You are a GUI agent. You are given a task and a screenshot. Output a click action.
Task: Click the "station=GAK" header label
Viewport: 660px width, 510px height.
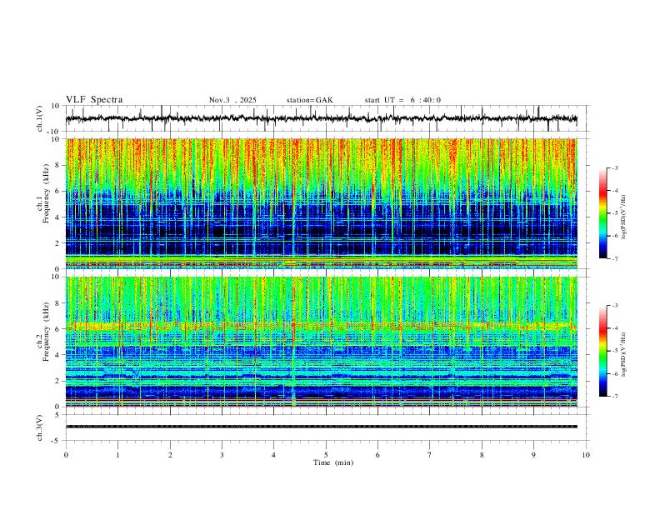(309, 100)
